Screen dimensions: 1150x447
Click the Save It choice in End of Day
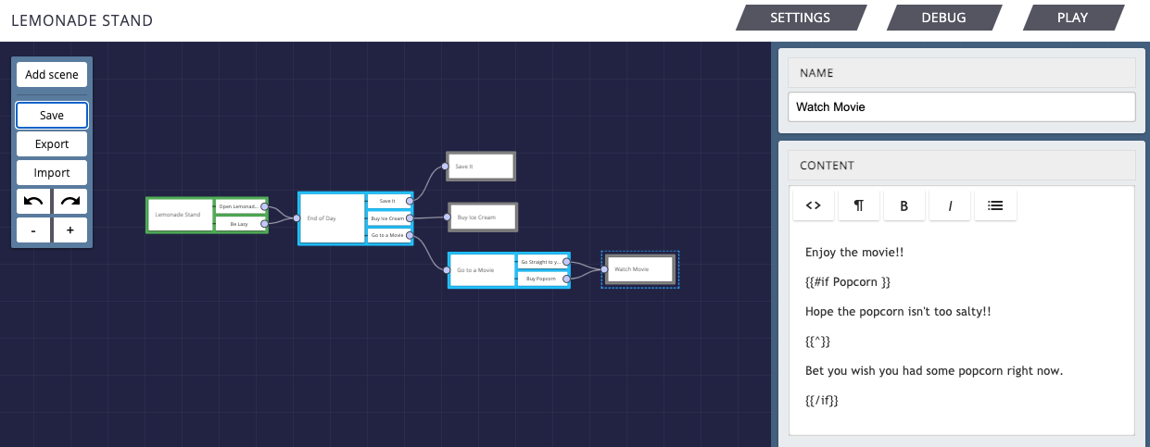[x=387, y=201]
